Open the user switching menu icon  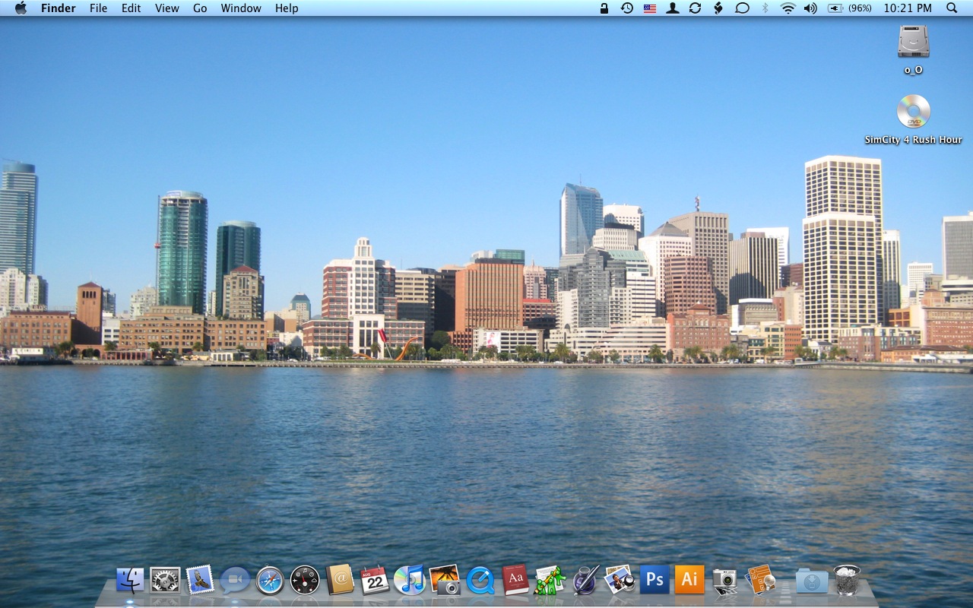click(x=673, y=8)
